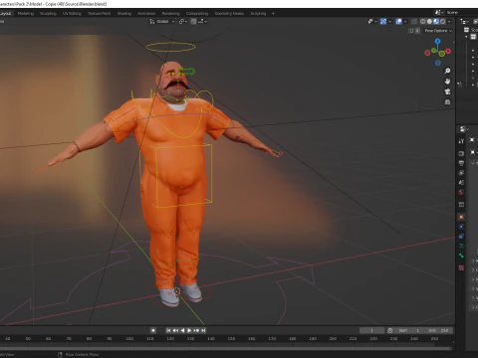Add a new workspace with plus button
The height and width of the screenshot is (358, 478).
click(273, 14)
